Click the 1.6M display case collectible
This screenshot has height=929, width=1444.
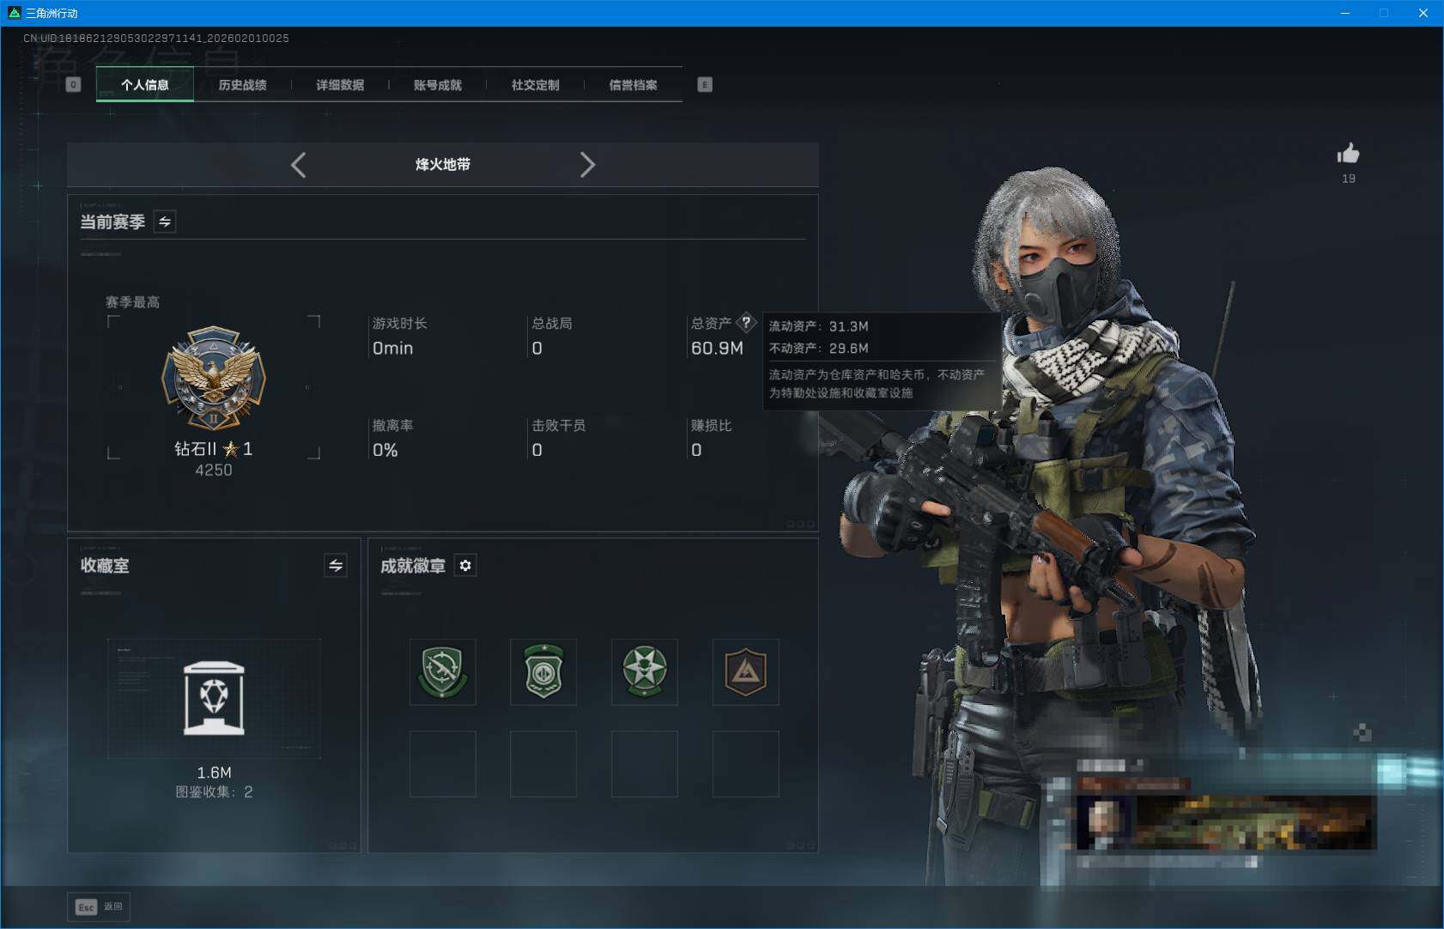point(213,698)
